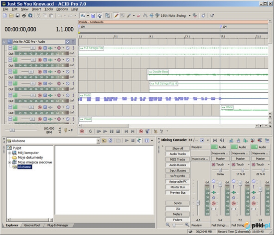Click the Downmix Output icon in Mixing Console
Viewport: 274px width, 235px height.
pos(215,140)
